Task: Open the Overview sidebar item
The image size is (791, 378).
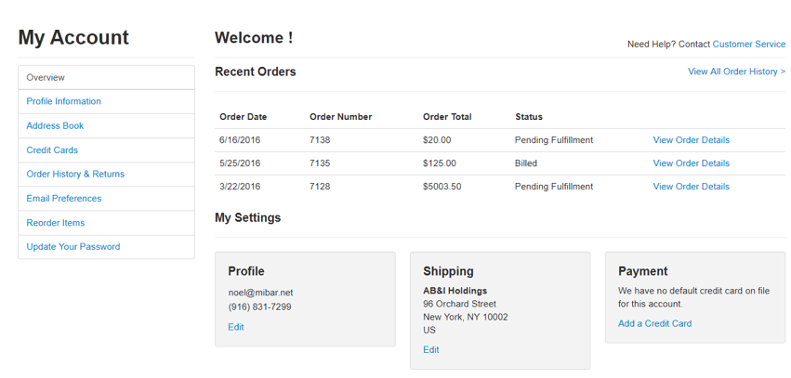Action: [107, 78]
